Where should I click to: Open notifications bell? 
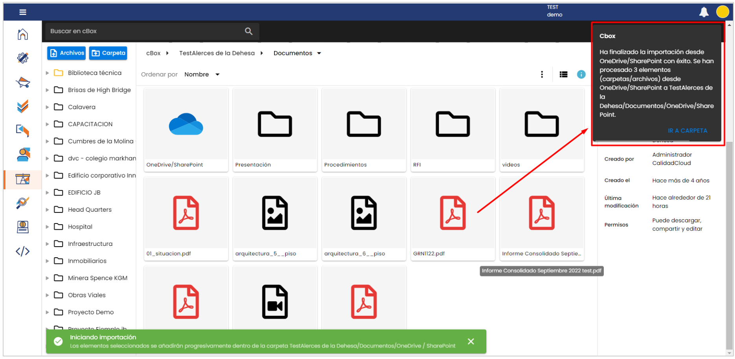pos(704,12)
